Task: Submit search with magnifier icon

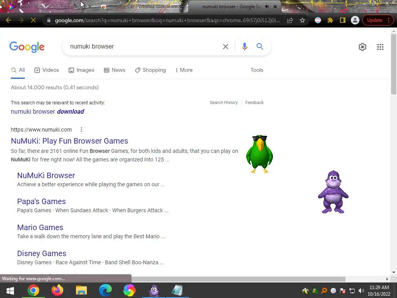Action: (260, 47)
